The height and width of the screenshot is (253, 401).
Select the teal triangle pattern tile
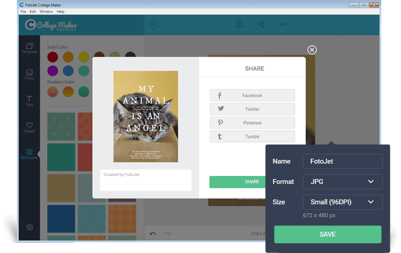(x=92, y=219)
